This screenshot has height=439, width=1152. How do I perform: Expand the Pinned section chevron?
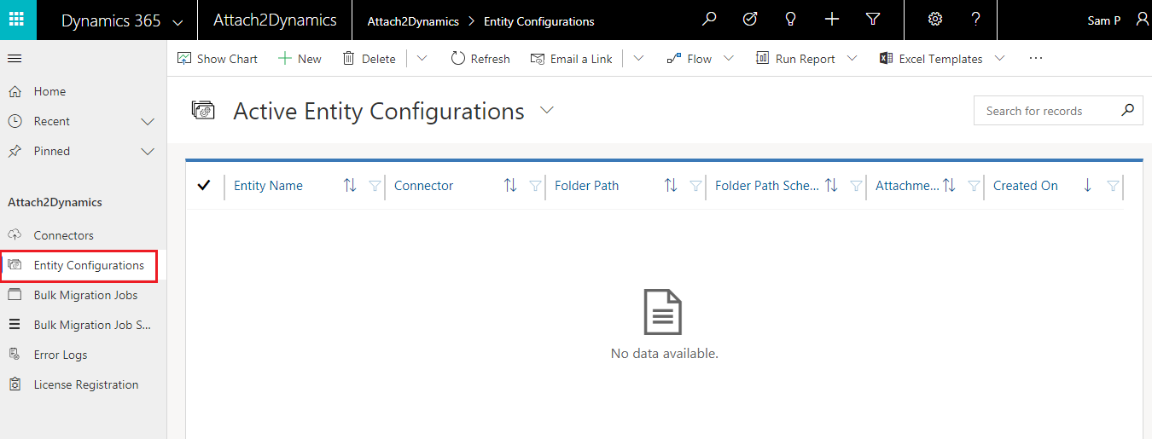[x=148, y=152]
